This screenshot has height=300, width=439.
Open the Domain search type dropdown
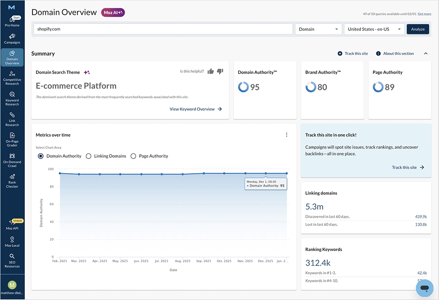[x=318, y=29]
